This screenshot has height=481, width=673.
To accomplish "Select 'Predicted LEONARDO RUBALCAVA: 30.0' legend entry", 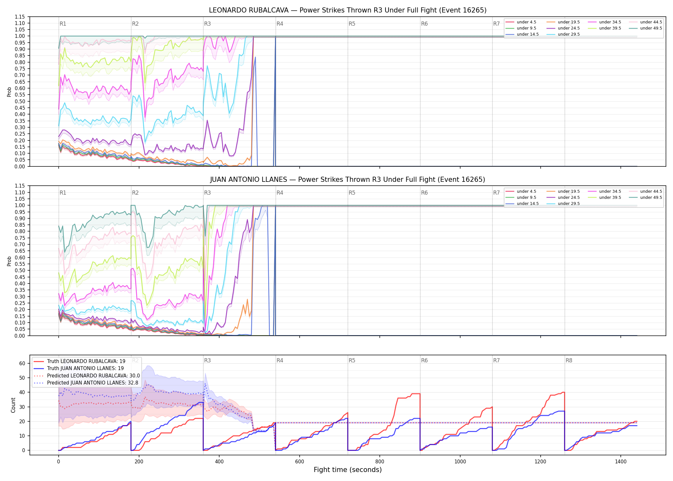I will (x=87, y=376).
